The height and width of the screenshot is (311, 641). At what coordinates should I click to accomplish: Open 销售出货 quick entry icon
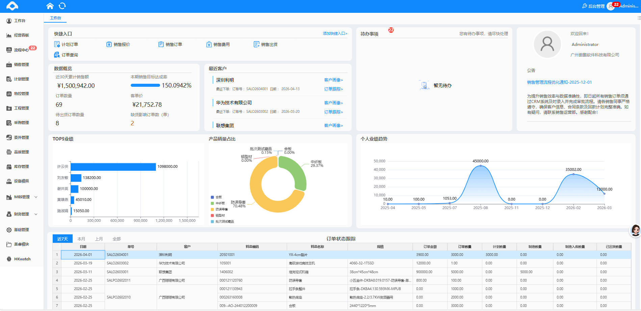point(256,44)
